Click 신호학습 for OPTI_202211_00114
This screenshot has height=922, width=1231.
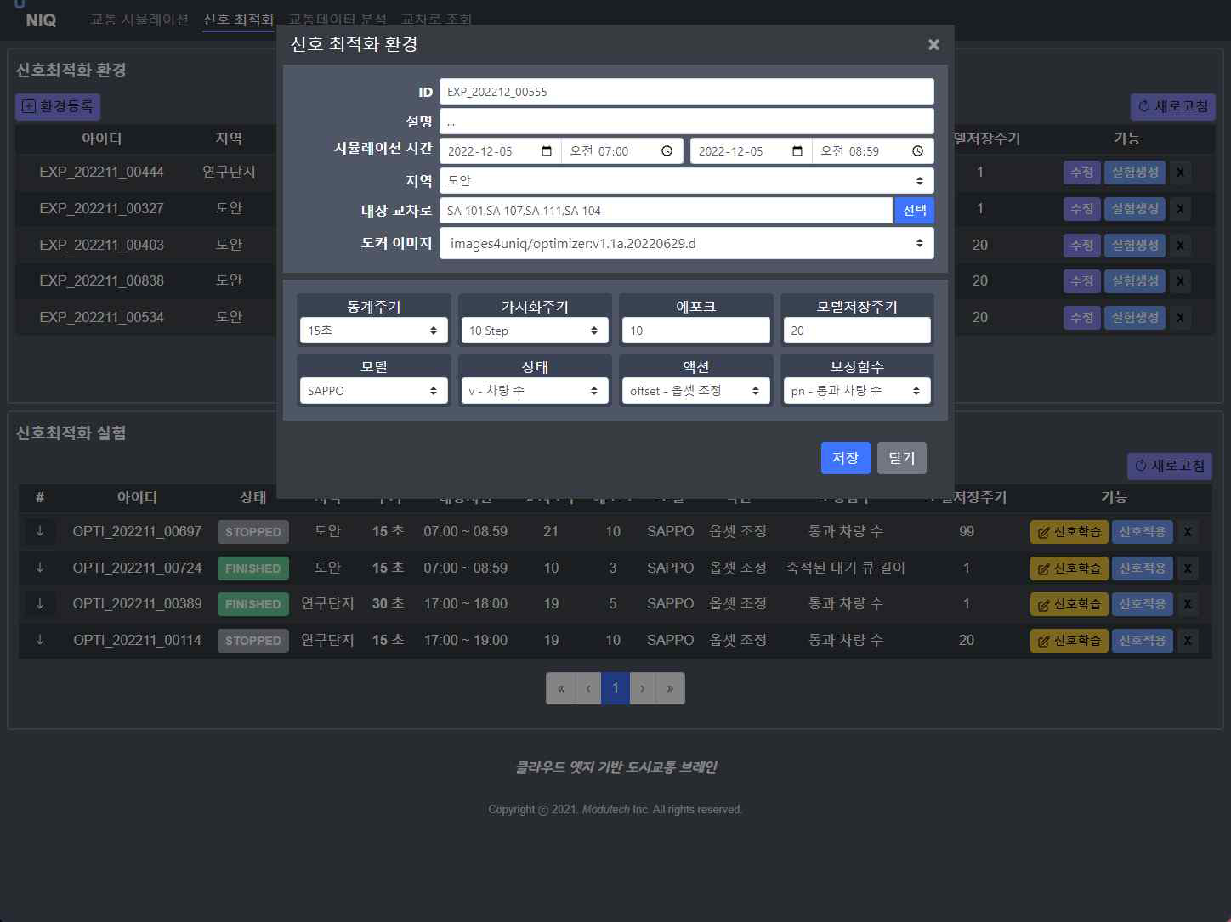click(1069, 641)
